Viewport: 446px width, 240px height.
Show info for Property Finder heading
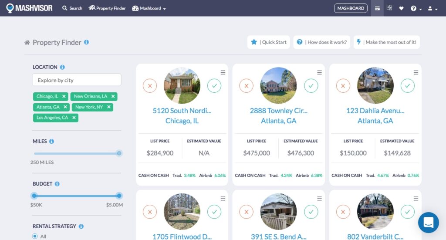tap(87, 42)
